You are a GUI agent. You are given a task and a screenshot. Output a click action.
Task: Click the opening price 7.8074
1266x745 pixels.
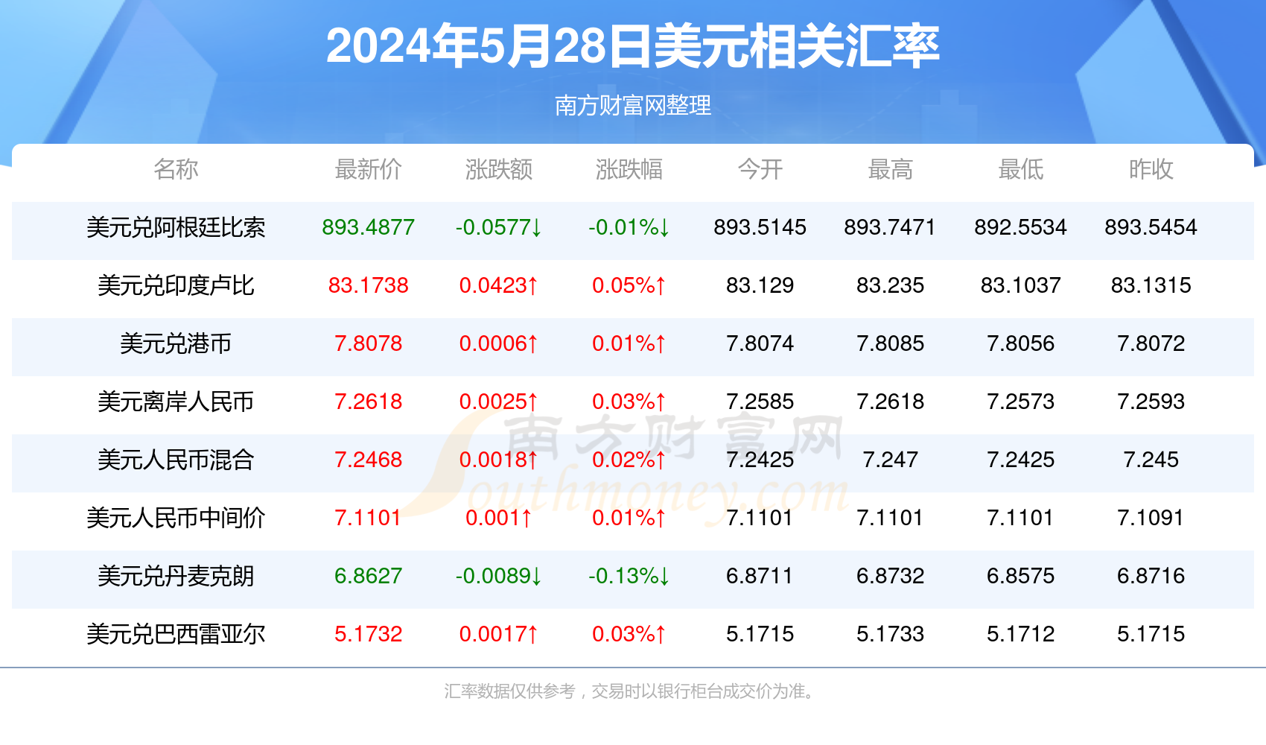click(x=760, y=343)
